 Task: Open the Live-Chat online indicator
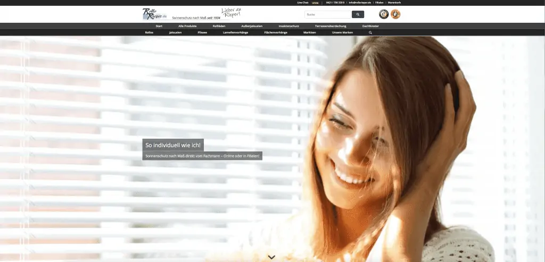tap(315, 3)
